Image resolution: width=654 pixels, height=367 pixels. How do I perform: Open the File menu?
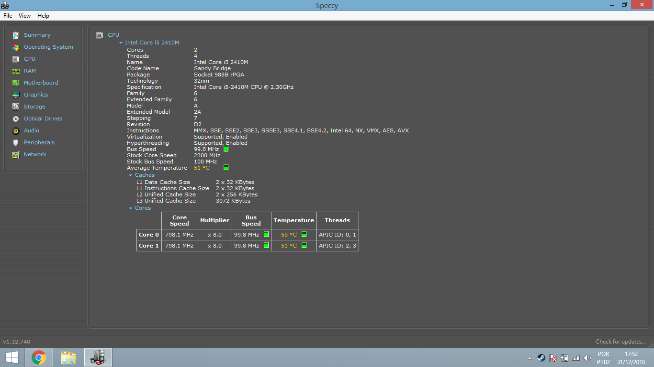tap(8, 16)
